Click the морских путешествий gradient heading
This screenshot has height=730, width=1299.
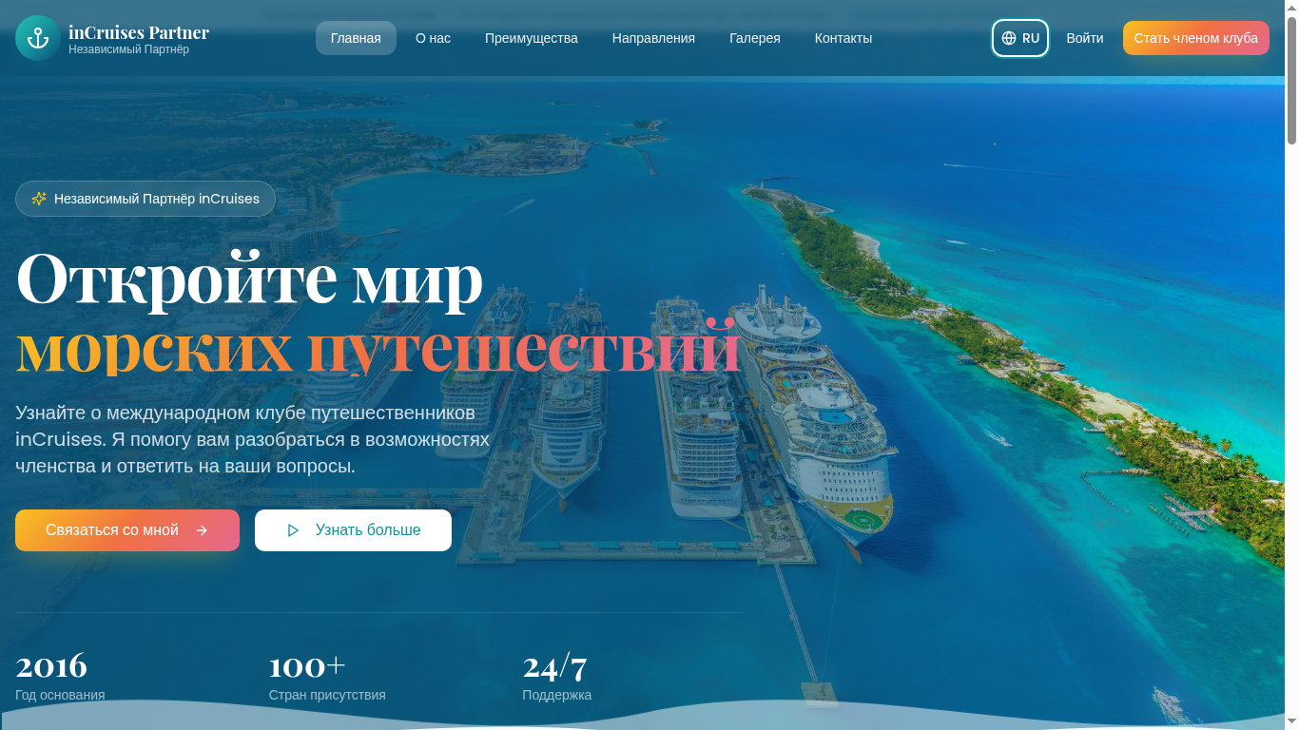[x=378, y=347]
